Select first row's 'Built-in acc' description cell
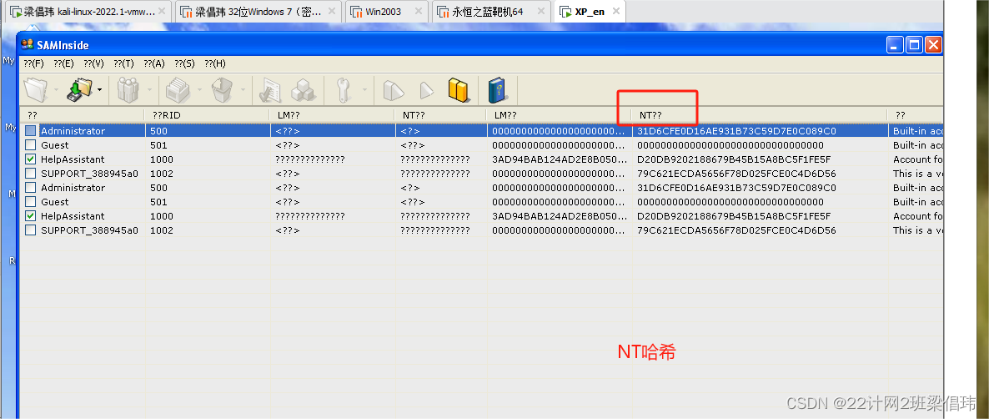The height and width of the screenshot is (419, 989). tap(918, 131)
